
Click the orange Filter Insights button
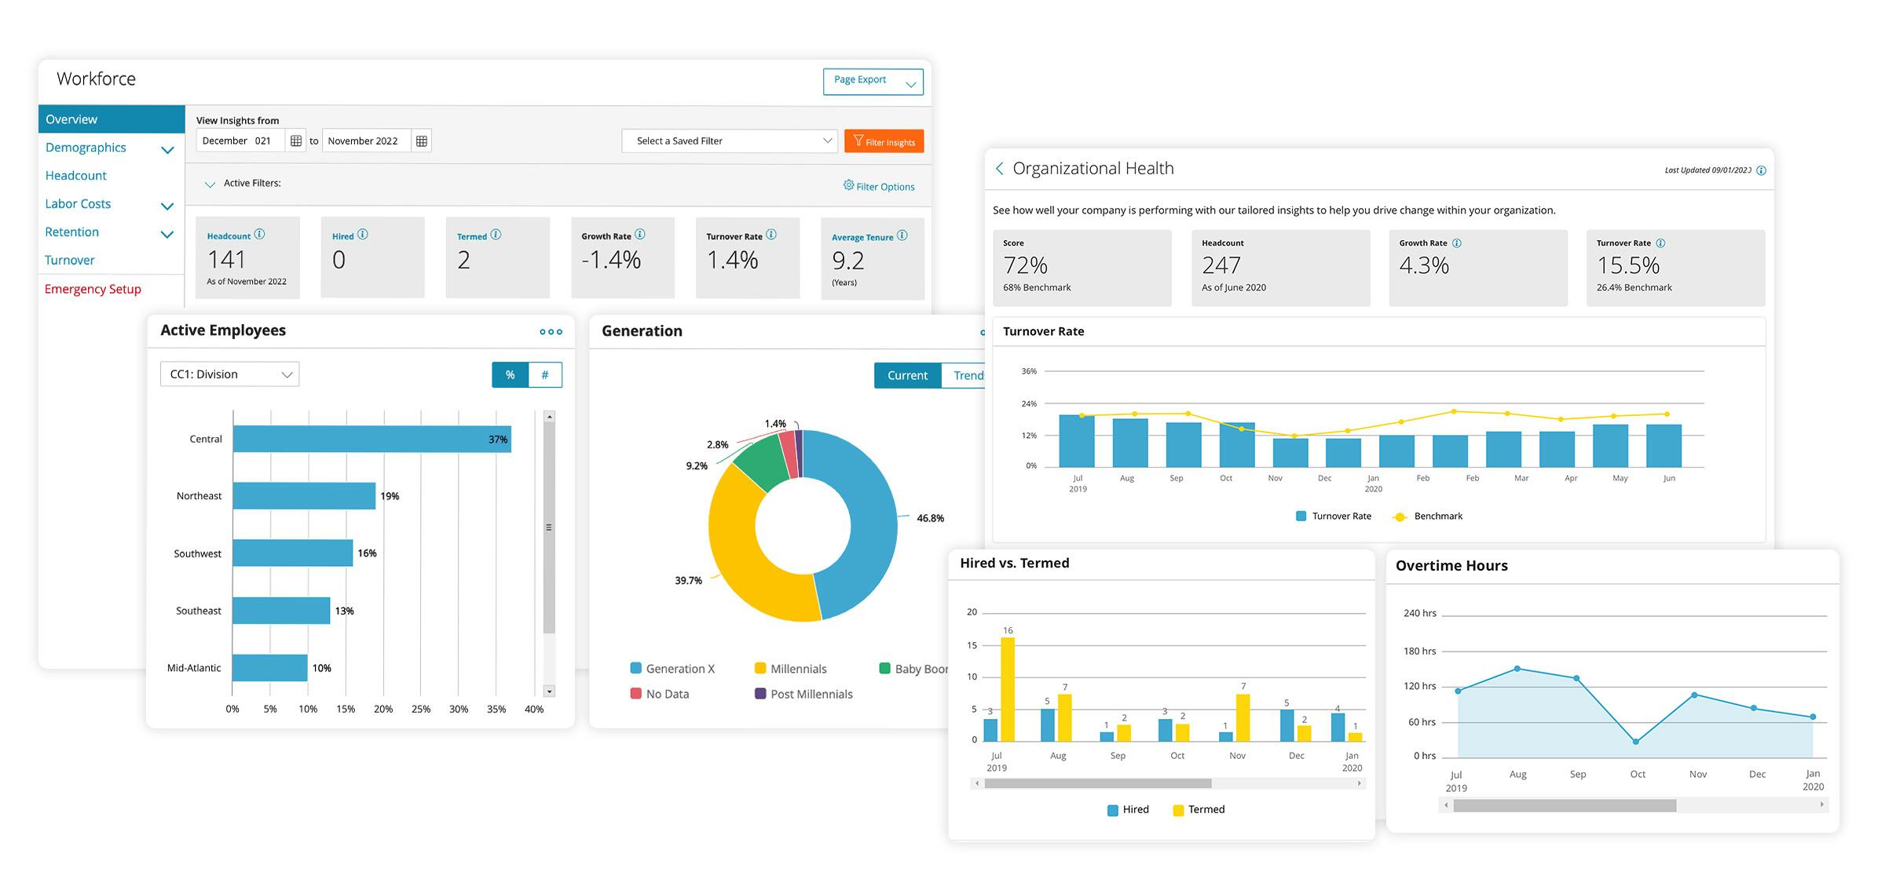click(884, 141)
